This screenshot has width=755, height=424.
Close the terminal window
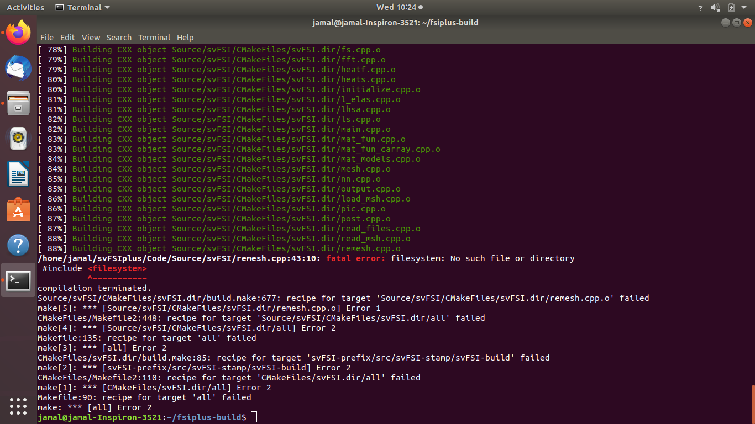pyautogui.click(x=748, y=23)
